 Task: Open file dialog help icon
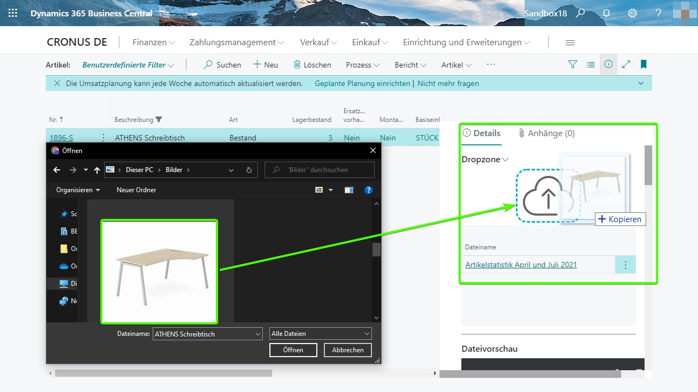pyautogui.click(x=369, y=190)
